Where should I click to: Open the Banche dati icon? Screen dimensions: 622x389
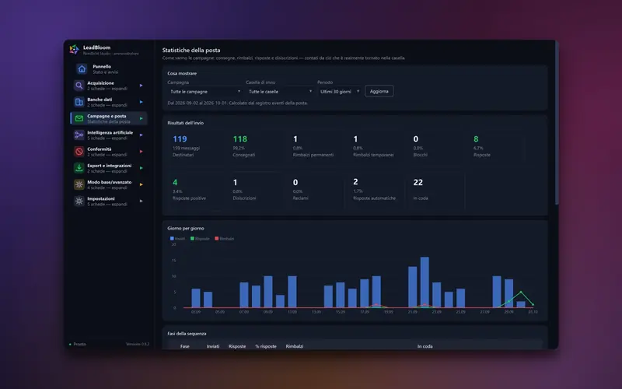pyautogui.click(x=79, y=102)
